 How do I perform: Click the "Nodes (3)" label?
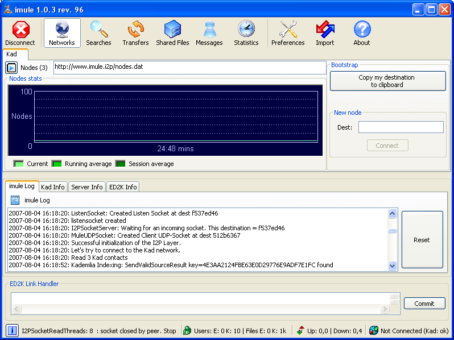point(34,68)
